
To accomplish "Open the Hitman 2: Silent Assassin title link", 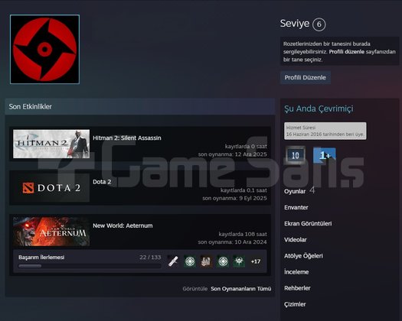I will pyautogui.click(x=127, y=138).
